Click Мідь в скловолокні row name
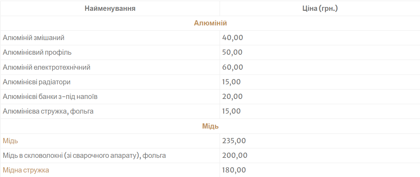 pyautogui.click(x=84, y=156)
